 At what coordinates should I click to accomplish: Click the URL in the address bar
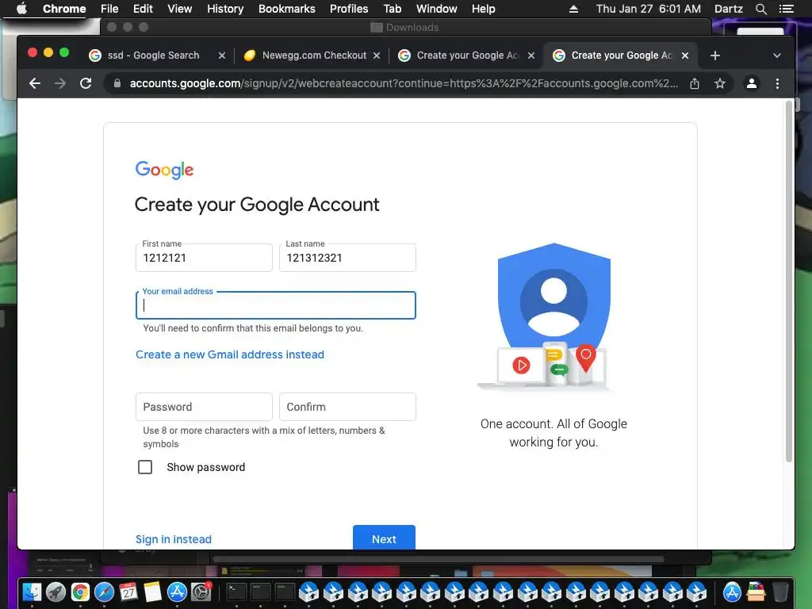tap(404, 83)
